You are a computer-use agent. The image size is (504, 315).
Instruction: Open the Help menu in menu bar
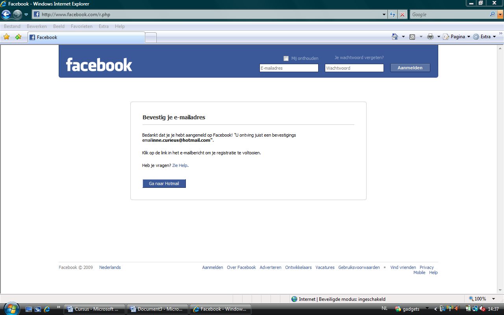click(x=120, y=26)
